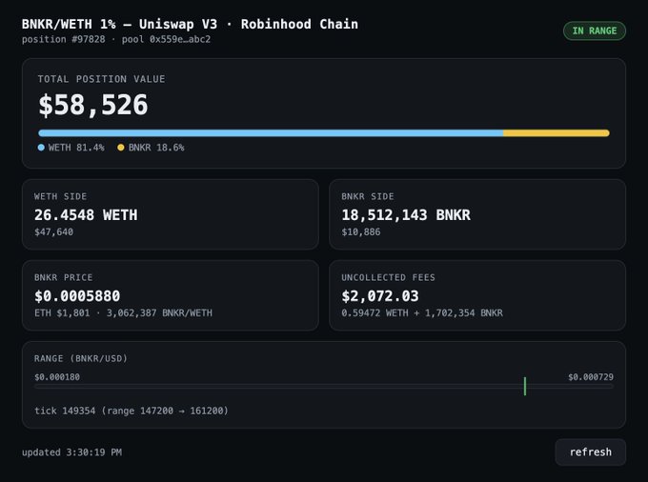Click the BNKR SIDE card label

pos(368,196)
